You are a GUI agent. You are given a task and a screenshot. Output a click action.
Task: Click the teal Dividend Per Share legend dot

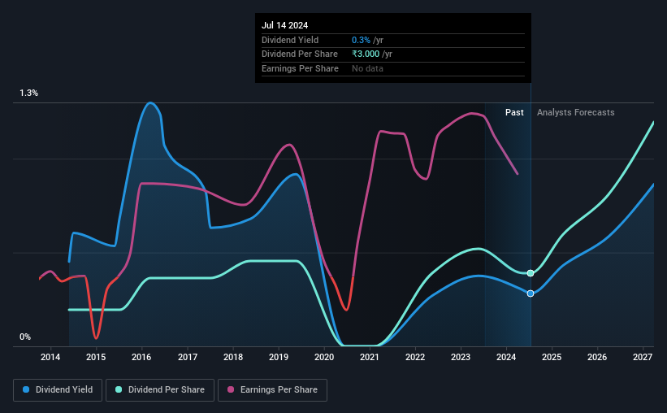119,389
